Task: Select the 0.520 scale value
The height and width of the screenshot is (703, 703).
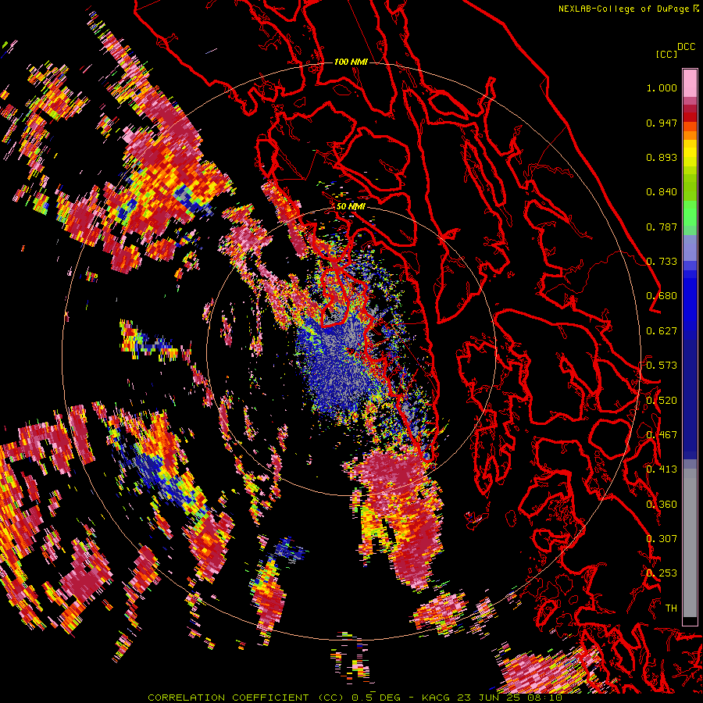Action: pyautogui.click(x=662, y=401)
